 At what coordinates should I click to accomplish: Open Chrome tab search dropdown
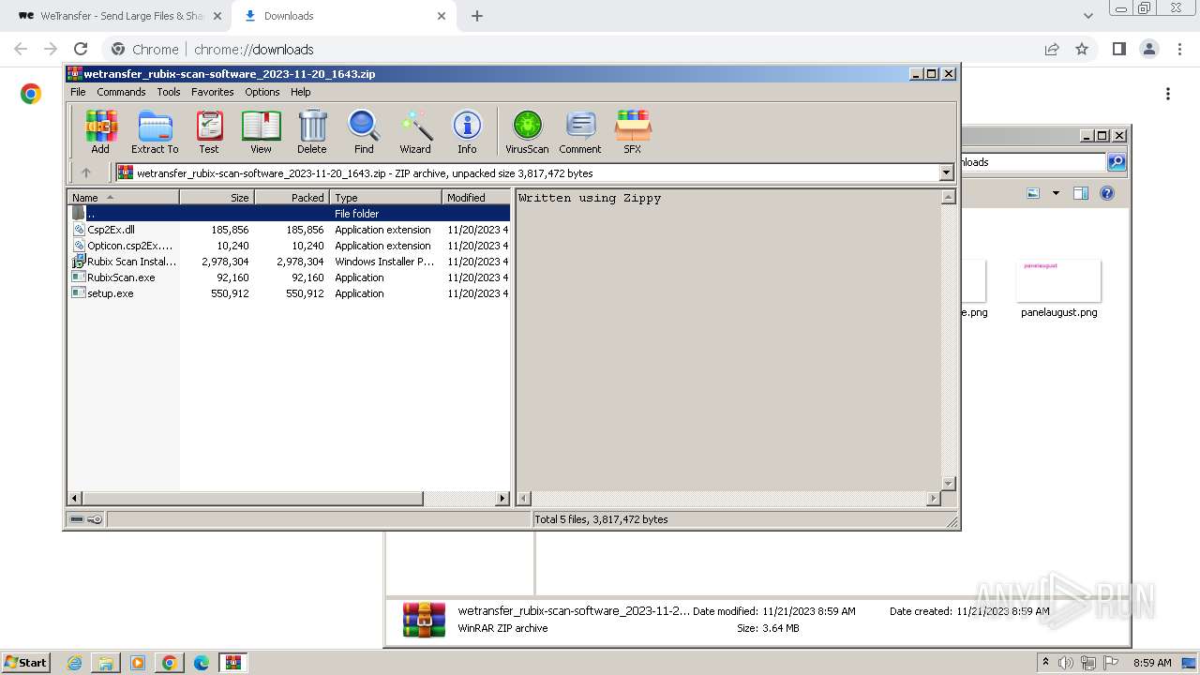pyautogui.click(x=1087, y=16)
